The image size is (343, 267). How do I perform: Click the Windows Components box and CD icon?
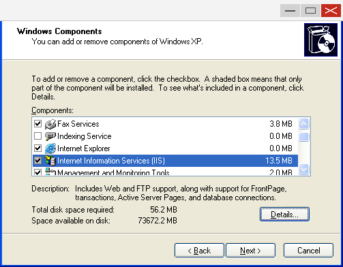pos(320,40)
